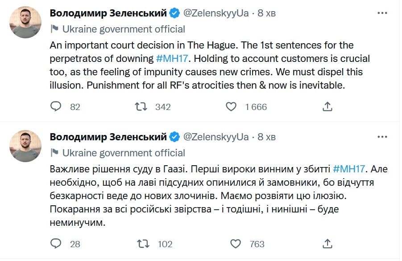This screenshot has height=261, width=402.
Task: Click the first tweet's 8 хв timestamp
Action: point(267,13)
